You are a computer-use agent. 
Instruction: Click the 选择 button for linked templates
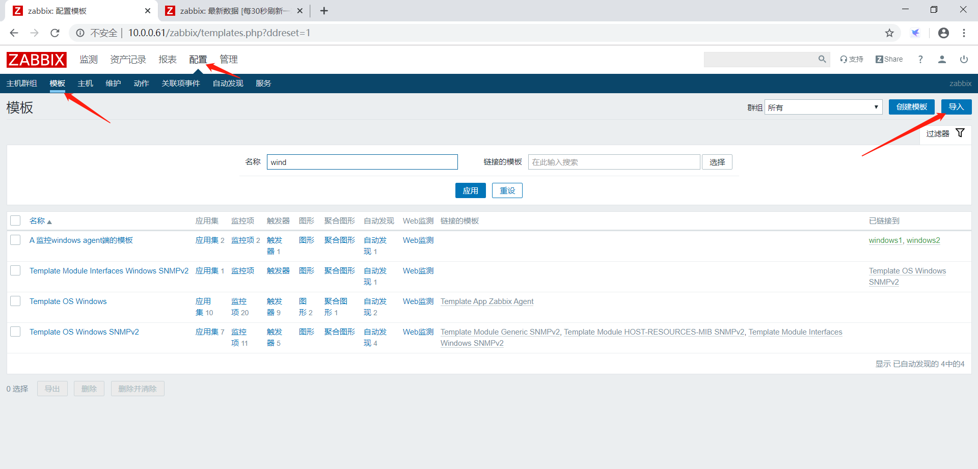717,162
